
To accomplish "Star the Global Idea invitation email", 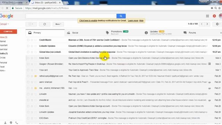I will coord(32,52).
